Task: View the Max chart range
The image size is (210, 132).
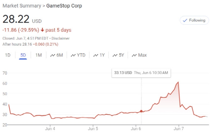Action: click(139, 55)
